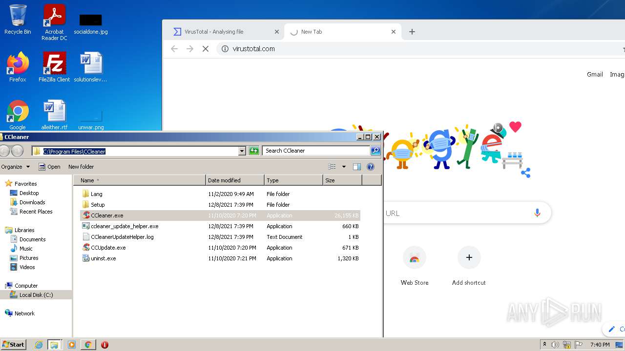Open Web Store shortcut tile
This screenshot has width=625, height=351.
[415, 266]
